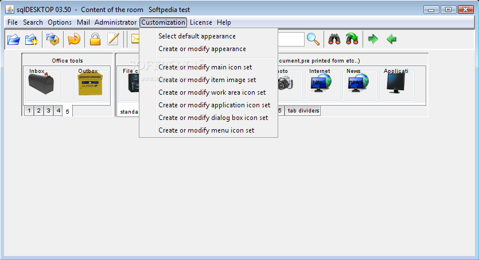479x260 pixels.
Task: Minimize the sqlDESKTOP window
Action: tap(431, 10)
